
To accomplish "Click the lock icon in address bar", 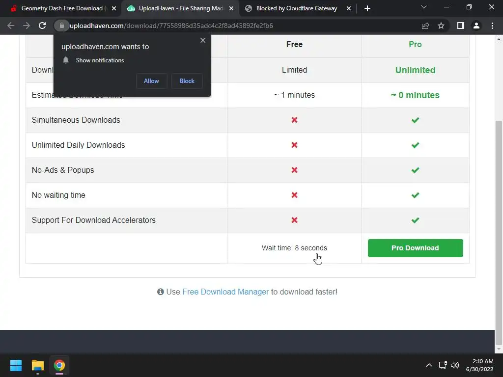I will click(61, 26).
